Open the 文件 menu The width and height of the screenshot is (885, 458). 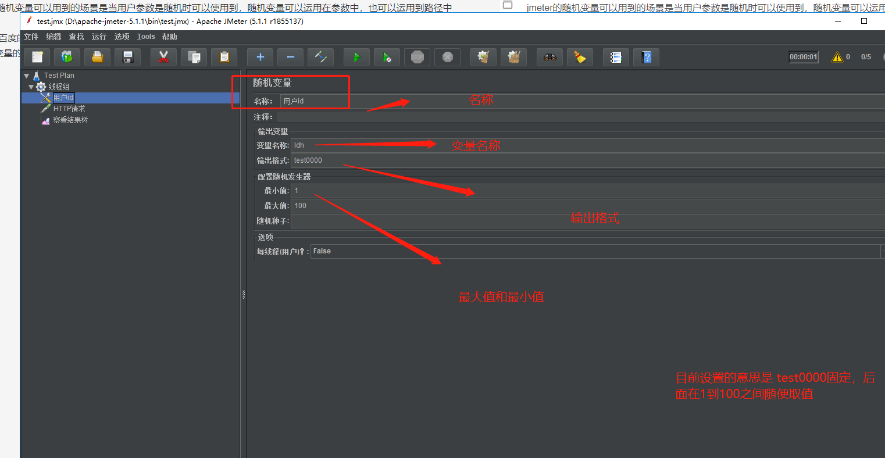[31, 37]
